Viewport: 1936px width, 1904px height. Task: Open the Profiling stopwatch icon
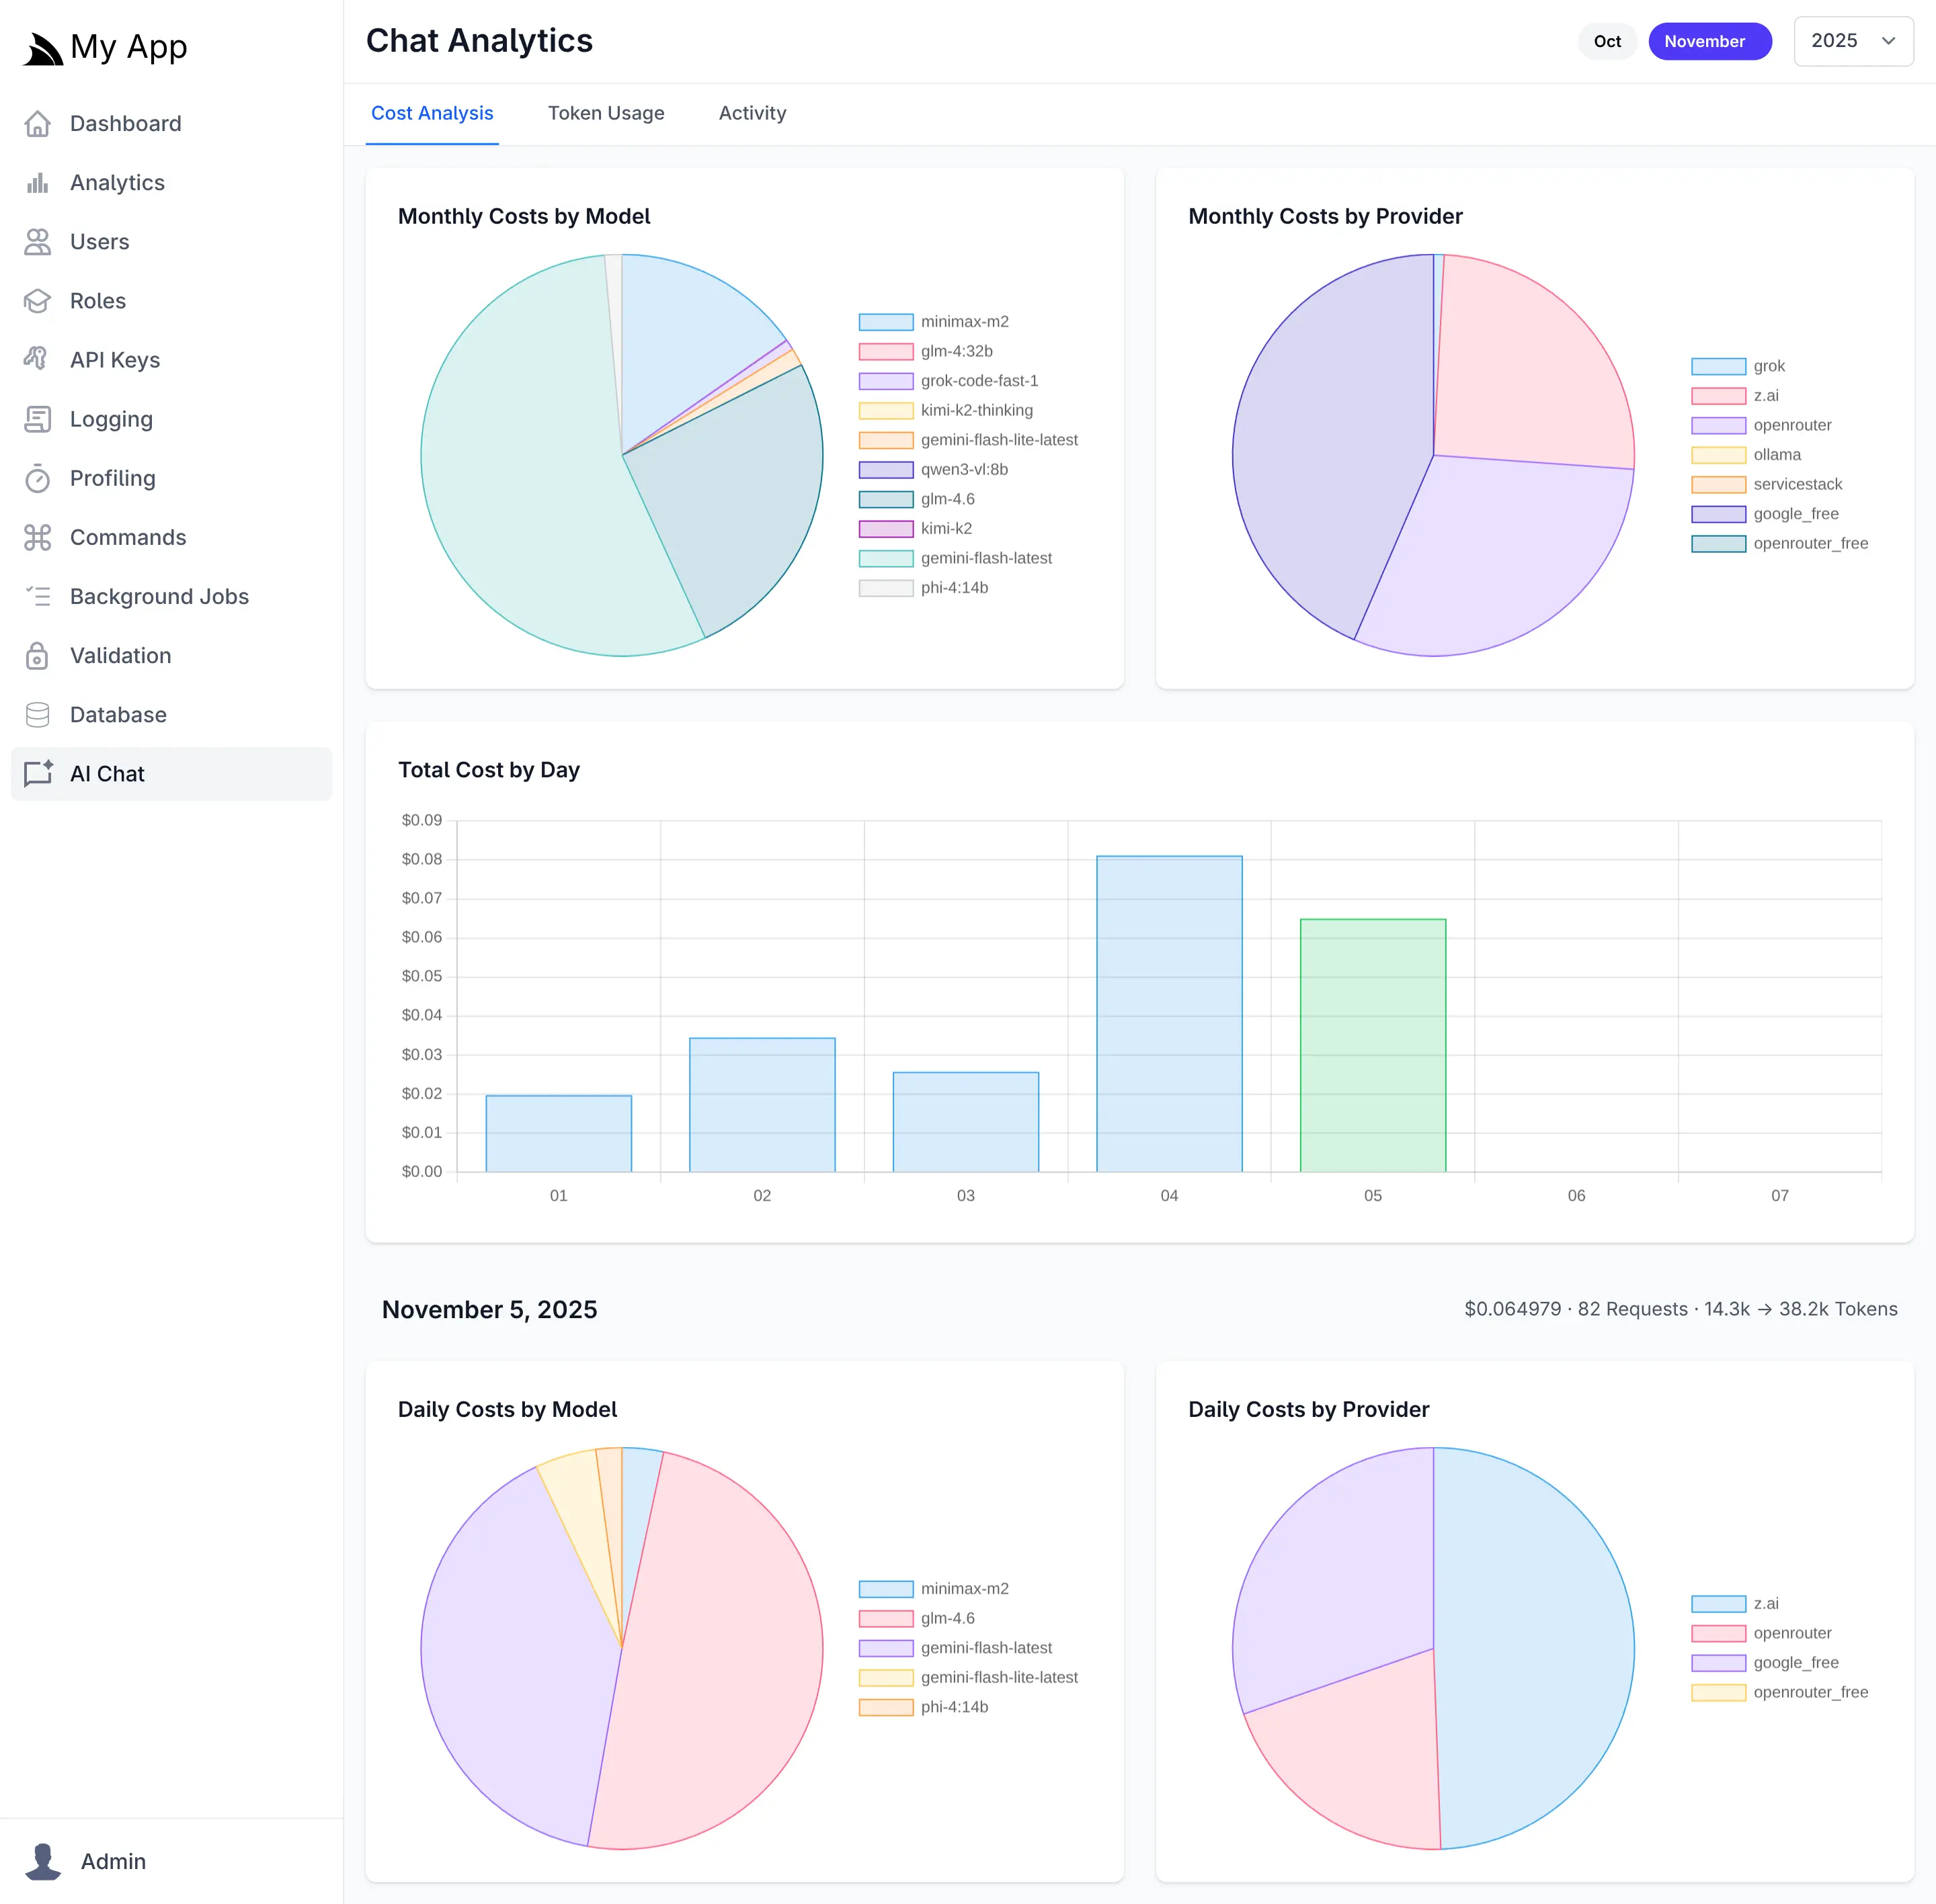(37, 478)
